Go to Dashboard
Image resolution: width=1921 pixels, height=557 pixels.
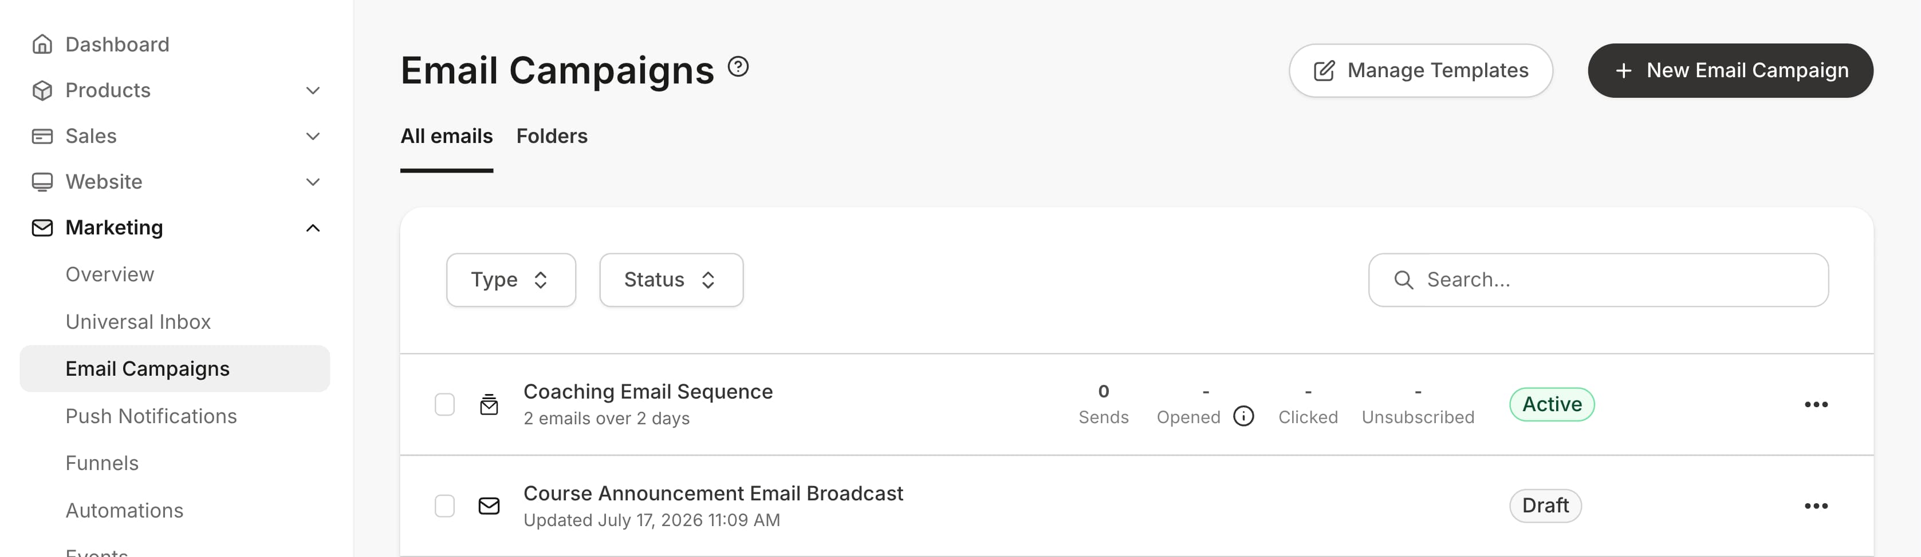(x=117, y=45)
